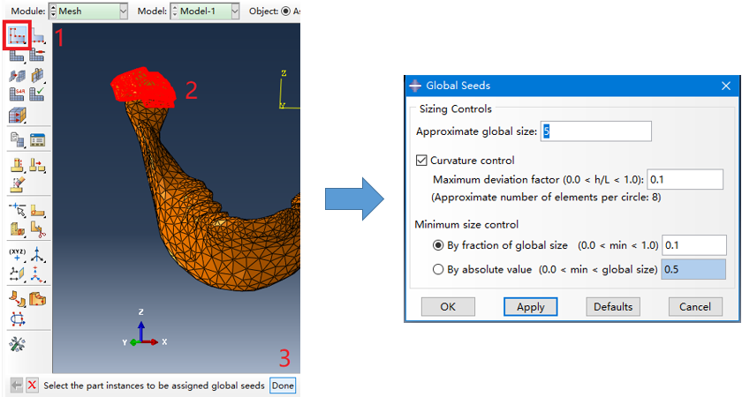Click the back arrow in prompt area
The image size is (742, 397).
click(x=17, y=386)
